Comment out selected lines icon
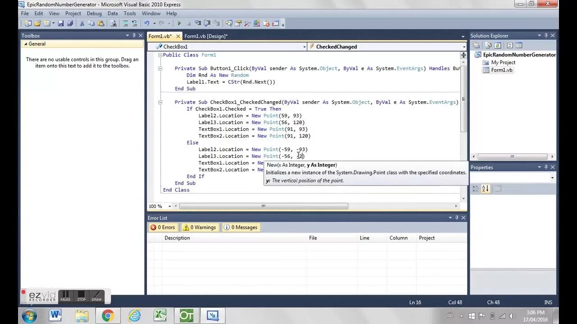The height and width of the screenshot is (324, 577). tap(125, 23)
